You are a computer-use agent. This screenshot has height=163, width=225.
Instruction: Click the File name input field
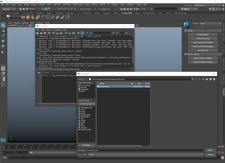pyautogui.click(x=146, y=150)
